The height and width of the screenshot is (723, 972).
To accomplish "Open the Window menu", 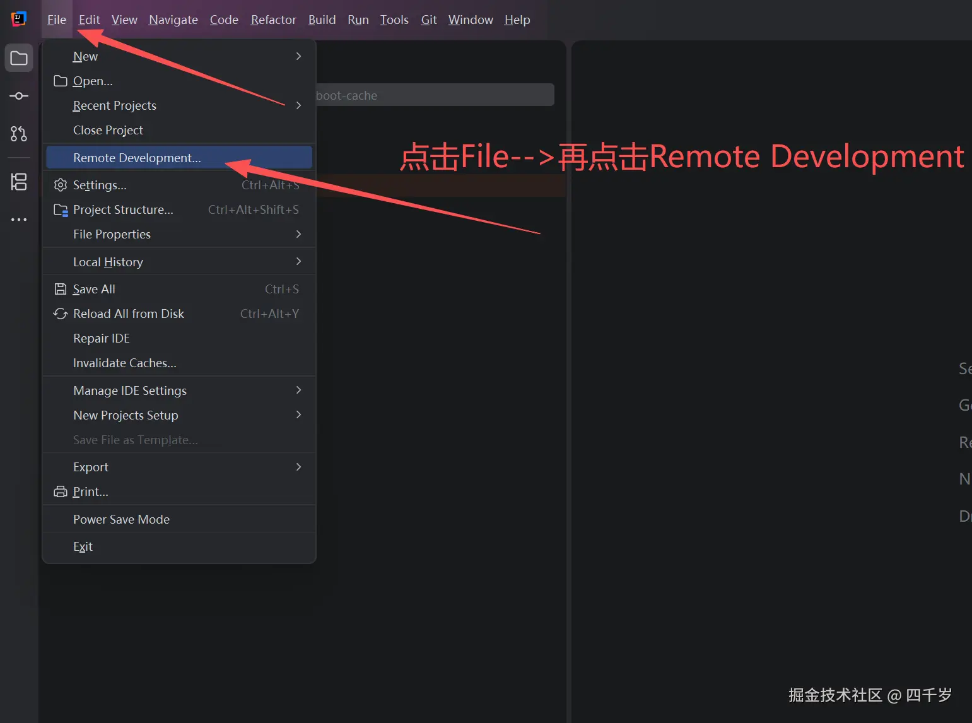I will 471,20.
